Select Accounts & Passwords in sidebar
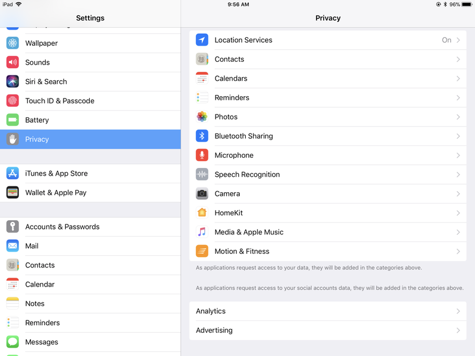Screen dimensions: 475x356 click(90, 227)
